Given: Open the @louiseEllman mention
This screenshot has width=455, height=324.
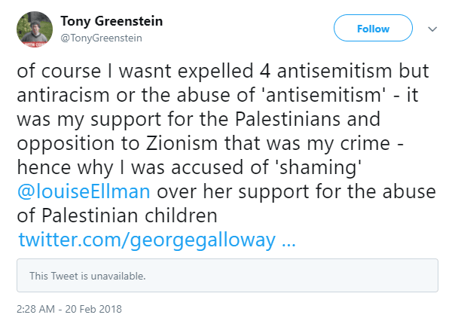Looking at the screenshot, I should (x=84, y=191).
